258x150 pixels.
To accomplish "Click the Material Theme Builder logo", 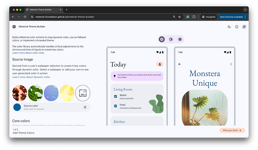I will (14, 27).
